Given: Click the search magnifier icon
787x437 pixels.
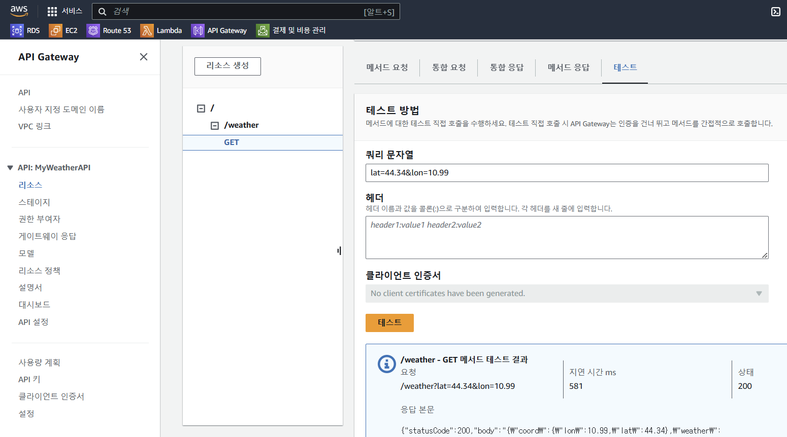Looking at the screenshot, I should coord(102,12).
